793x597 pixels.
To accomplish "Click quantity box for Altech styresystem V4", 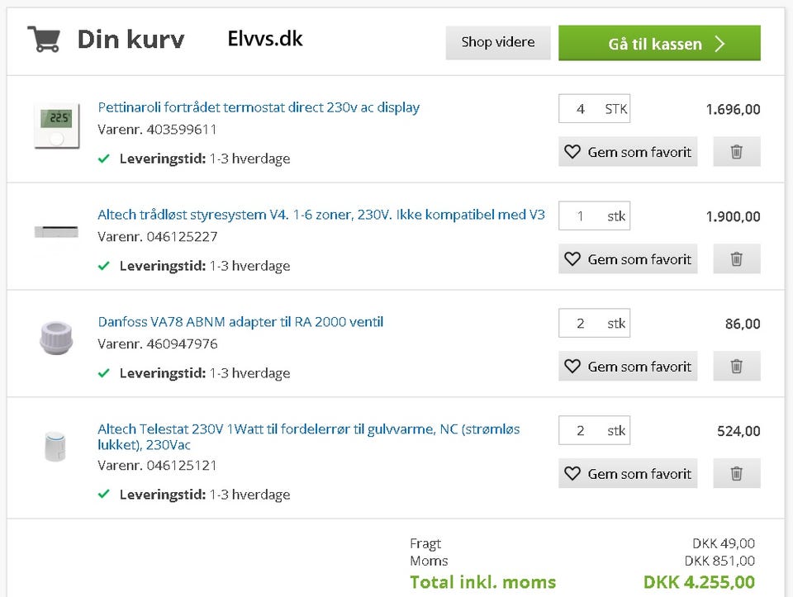I will [581, 216].
